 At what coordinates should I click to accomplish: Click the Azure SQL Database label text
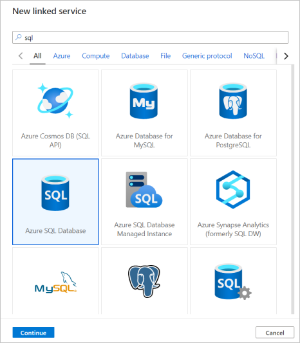(x=55, y=230)
